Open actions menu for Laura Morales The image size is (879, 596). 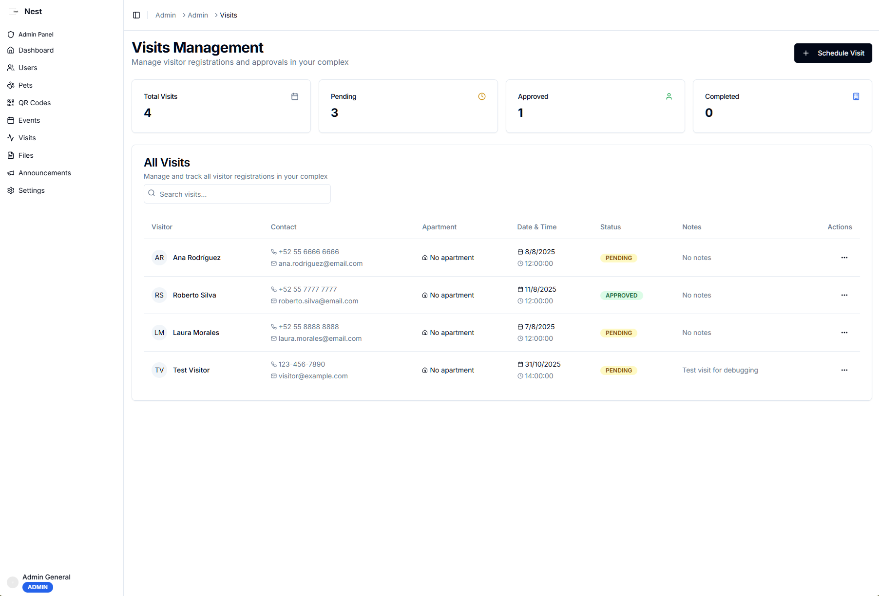pos(844,333)
